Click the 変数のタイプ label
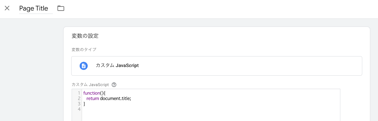This screenshot has height=121, width=378. 84,49
